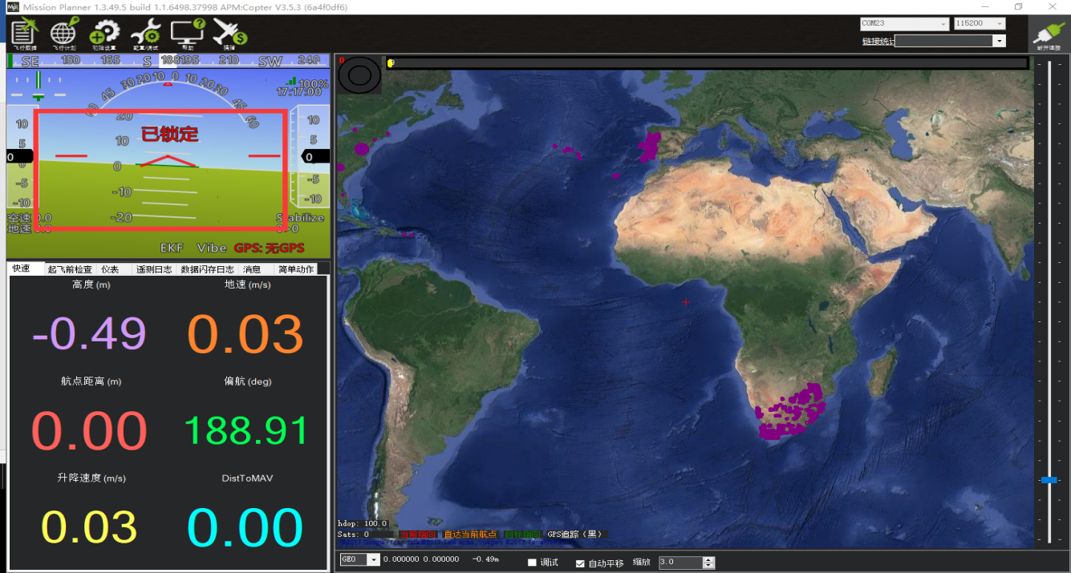Image resolution: width=1071 pixels, height=573 pixels.
Task: Open the 115200 baud rate dropdown
Action: point(980,24)
